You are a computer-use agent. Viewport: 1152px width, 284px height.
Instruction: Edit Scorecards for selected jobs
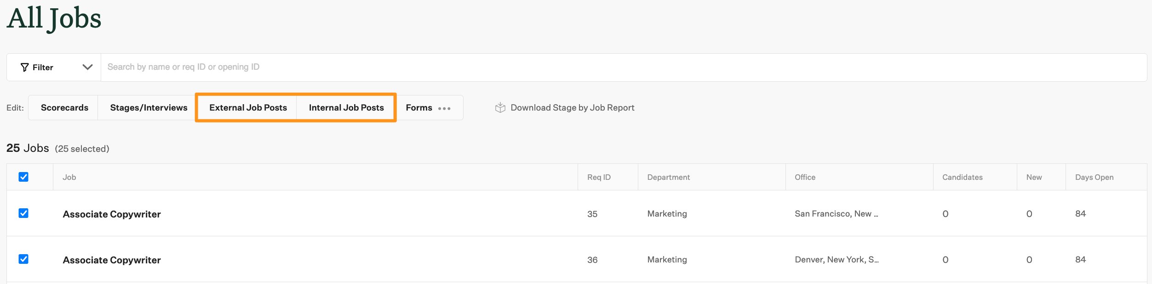(x=64, y=108)
